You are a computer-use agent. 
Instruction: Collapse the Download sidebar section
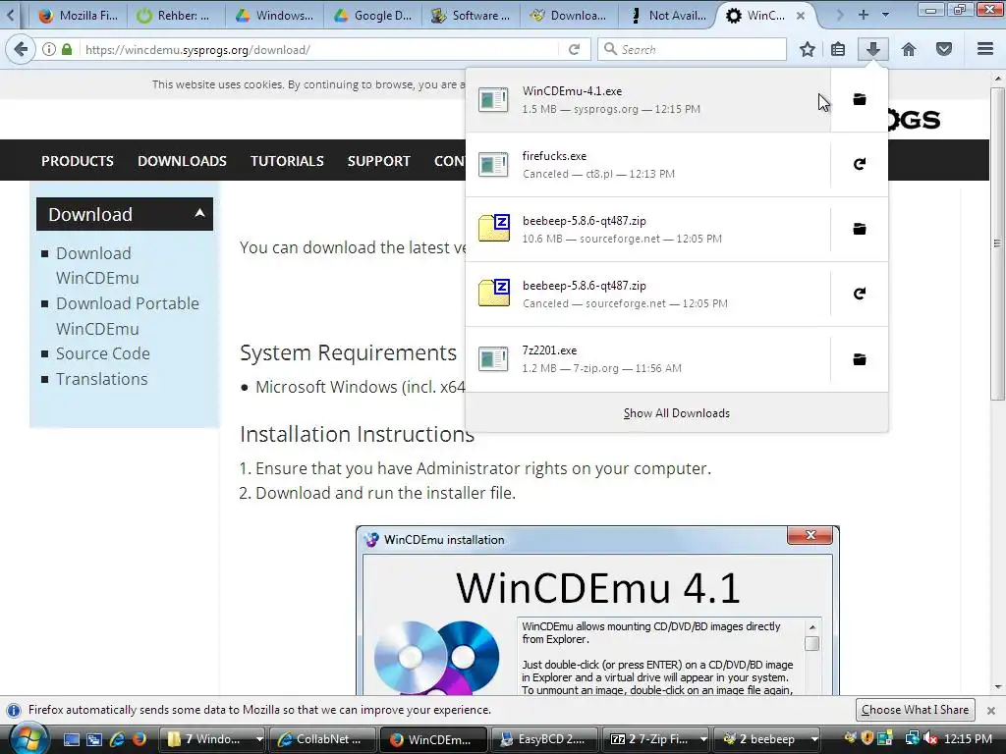[x=199, y=213]
